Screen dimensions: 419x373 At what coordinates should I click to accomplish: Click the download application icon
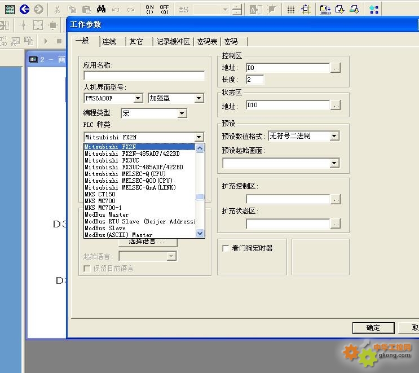(340, 10)
